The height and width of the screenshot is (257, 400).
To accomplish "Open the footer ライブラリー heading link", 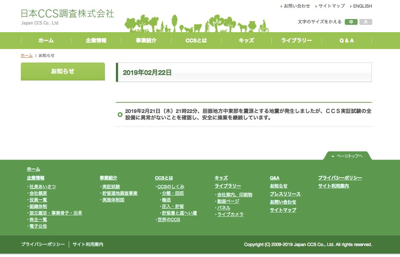I will (x=227, y=186).
